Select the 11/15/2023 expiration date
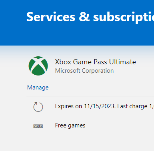The image size is (154, 151). click(x=99, y=106)
